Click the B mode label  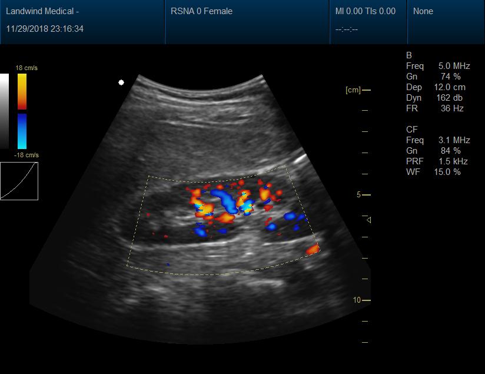pyautogui.click(x=409, y=55)
